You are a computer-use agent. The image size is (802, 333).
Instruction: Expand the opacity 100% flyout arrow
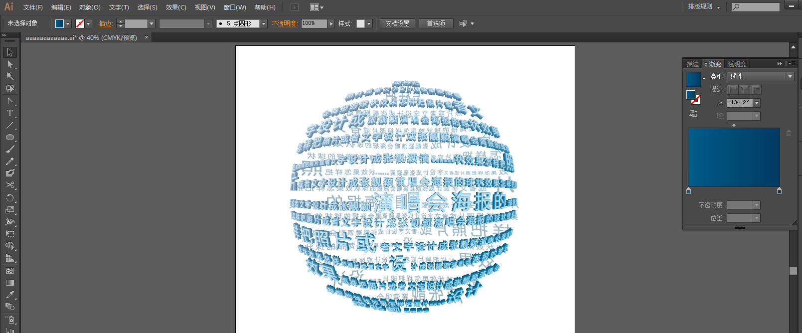coord(331,24)
